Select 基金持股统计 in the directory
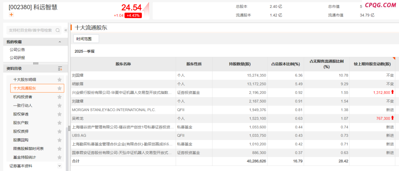399x171 pixels. pos(25,157)
